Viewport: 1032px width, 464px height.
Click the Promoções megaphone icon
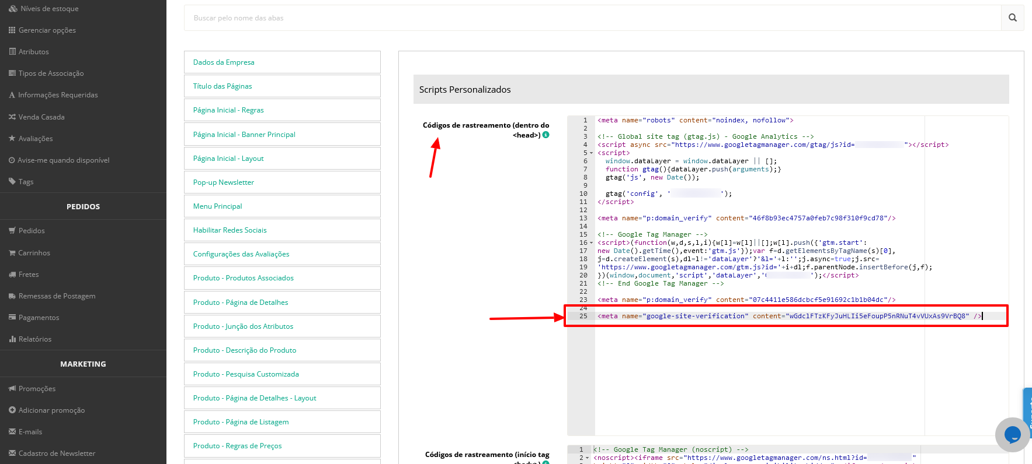(12, 389)
